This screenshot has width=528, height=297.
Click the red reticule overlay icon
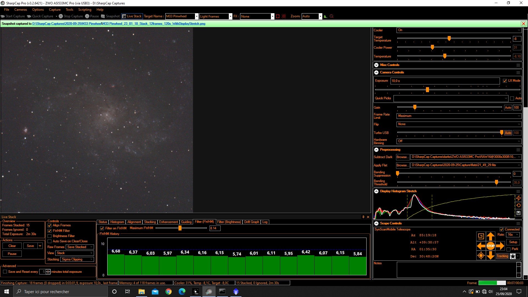point(284,16)
